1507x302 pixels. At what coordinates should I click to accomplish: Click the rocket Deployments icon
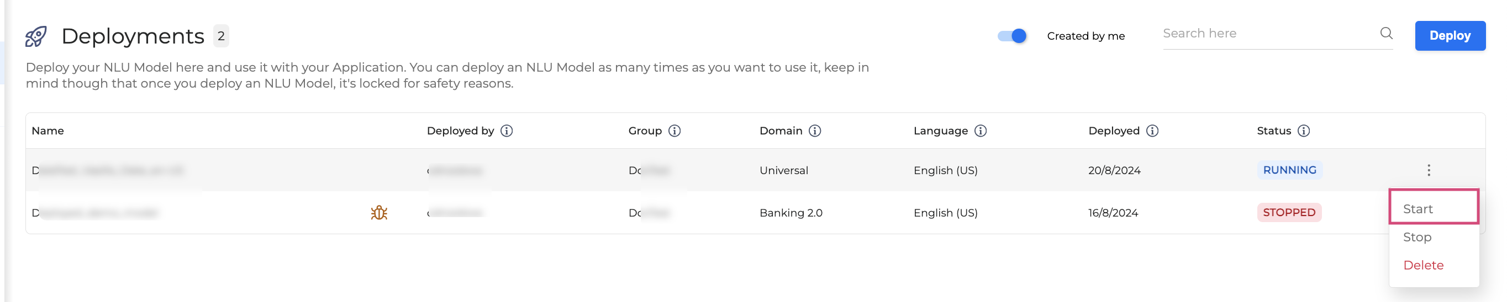tap(36, 36)
